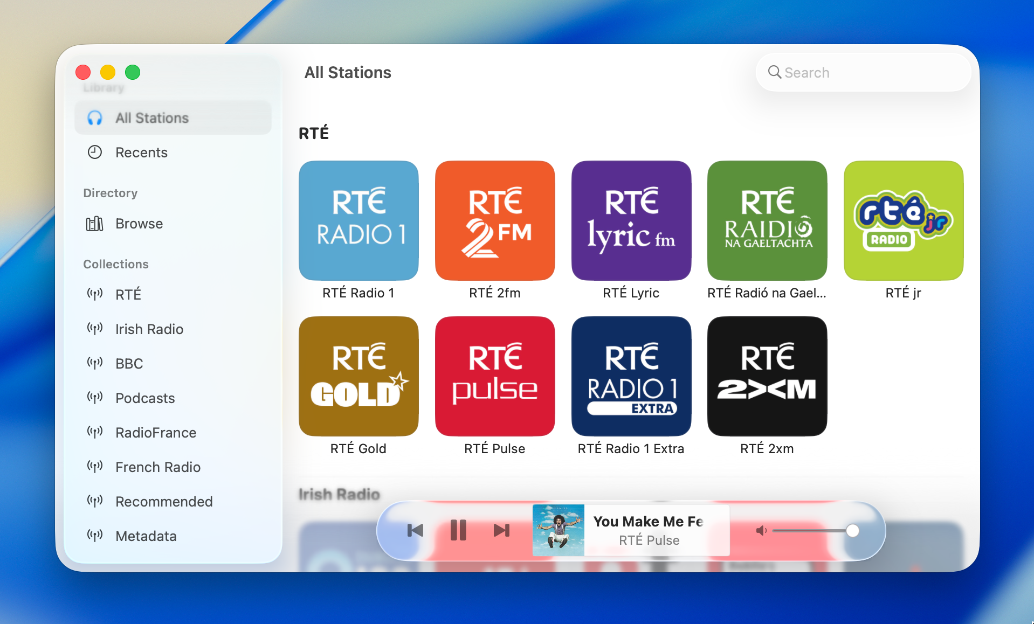Open the BBC collection

tap(173, 363)
